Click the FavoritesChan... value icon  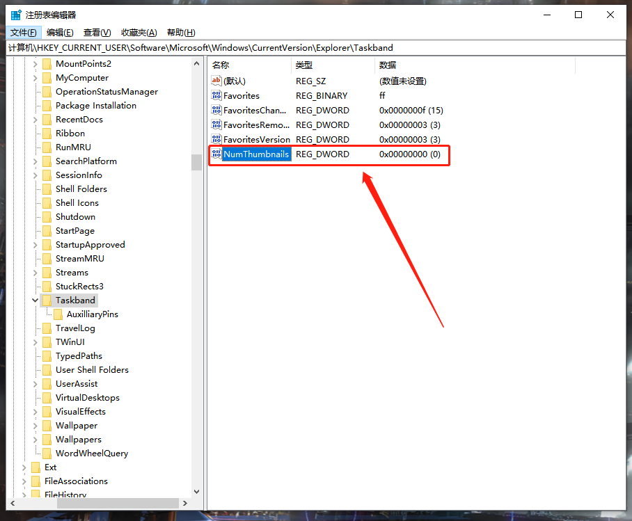pos(216,110)
